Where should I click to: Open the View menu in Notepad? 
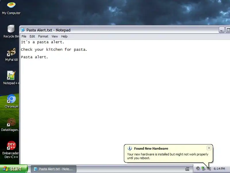pyautogui.click(x=55, y=36)
